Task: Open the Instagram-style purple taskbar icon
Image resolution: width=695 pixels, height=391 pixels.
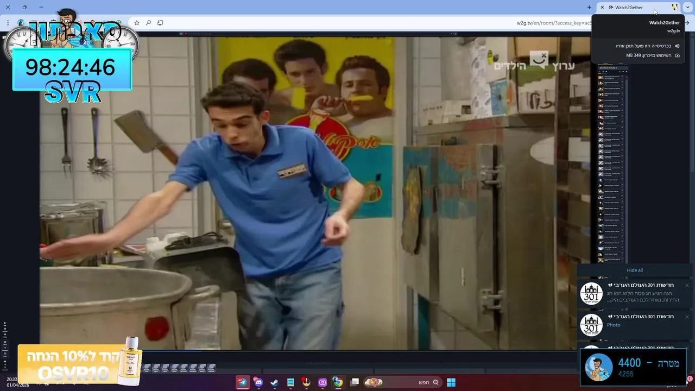Action: 322,382
